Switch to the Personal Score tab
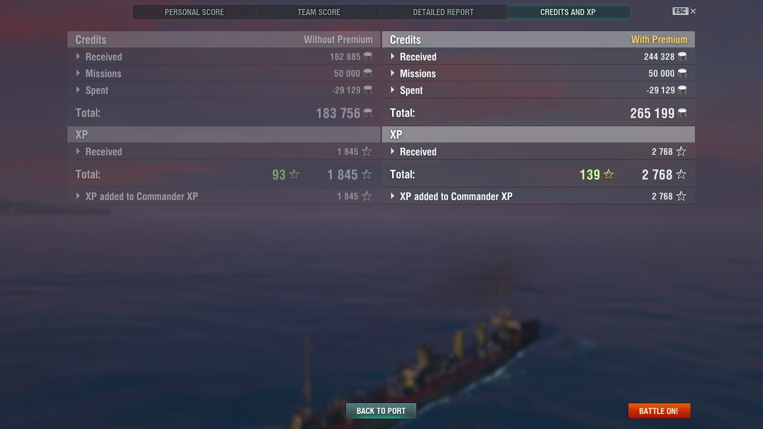 click(194, 12)
